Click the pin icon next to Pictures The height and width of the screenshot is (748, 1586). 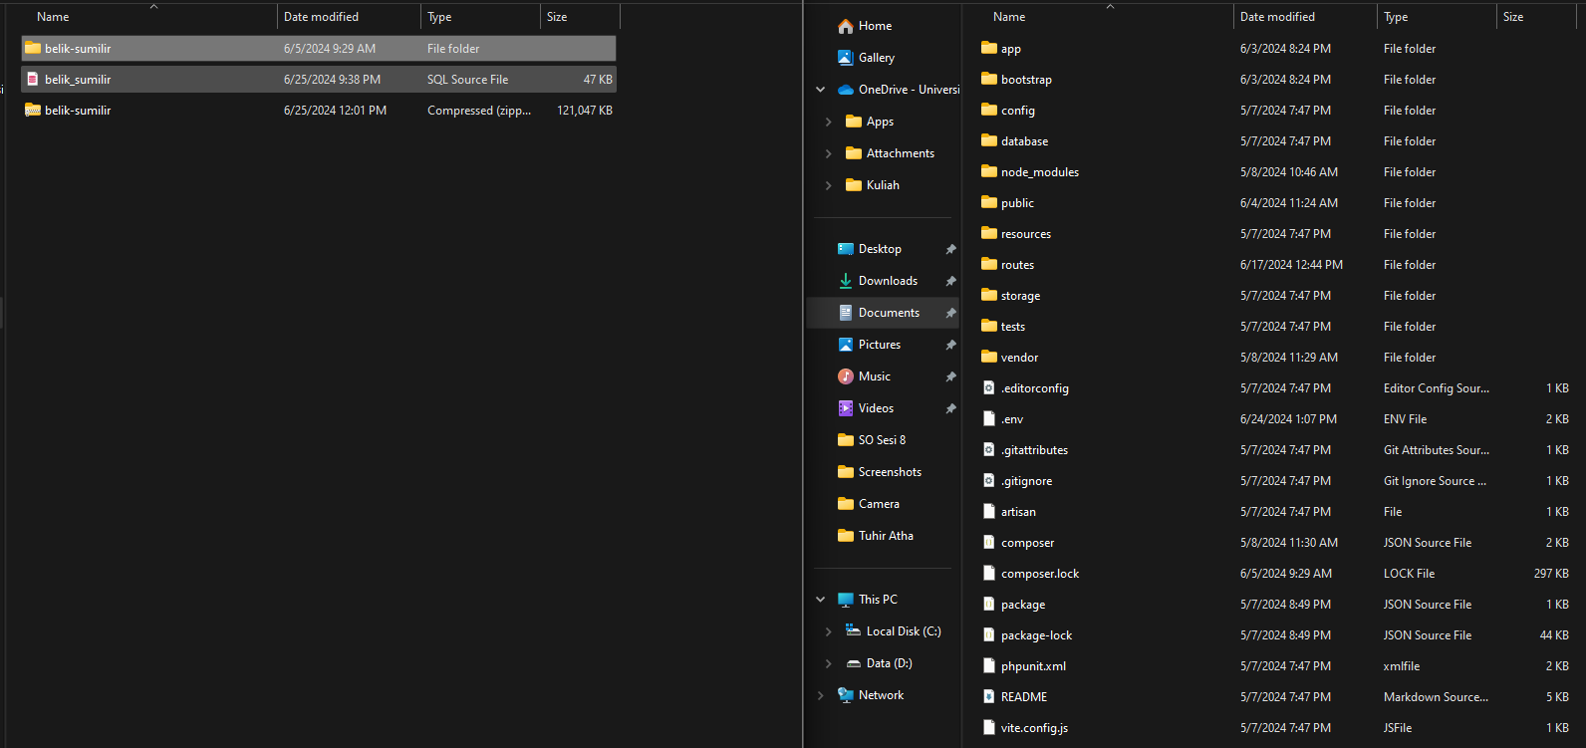coord(950,345)
